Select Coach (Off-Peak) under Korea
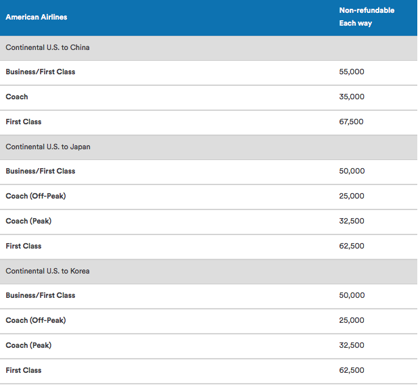 pos(36,320)
